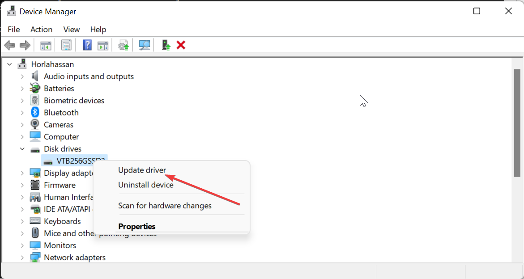This screenshot has width=524, height=279.
Task: Click the Keyboards category icon
Action: point(35,221)
